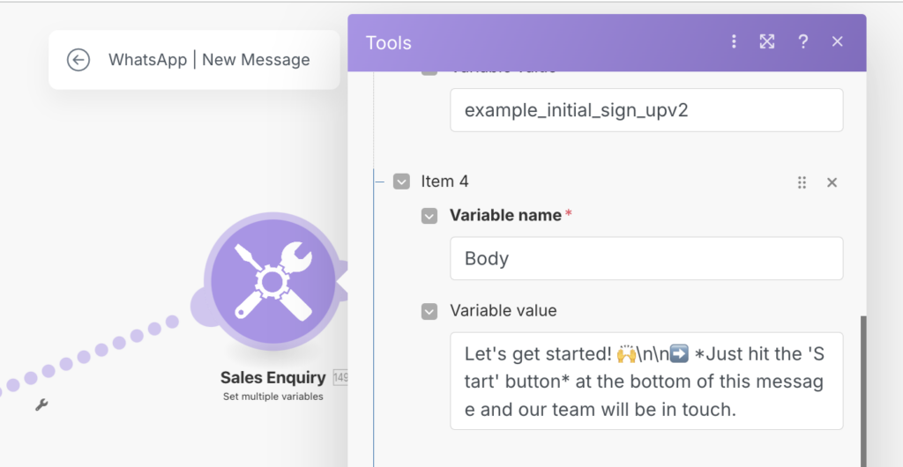This screenshot has height=467, width=903.
Task: Remove Item 4 with its X icon
Action: coord(832,182)
